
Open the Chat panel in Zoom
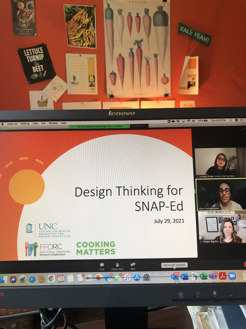(x=102, y=266)
